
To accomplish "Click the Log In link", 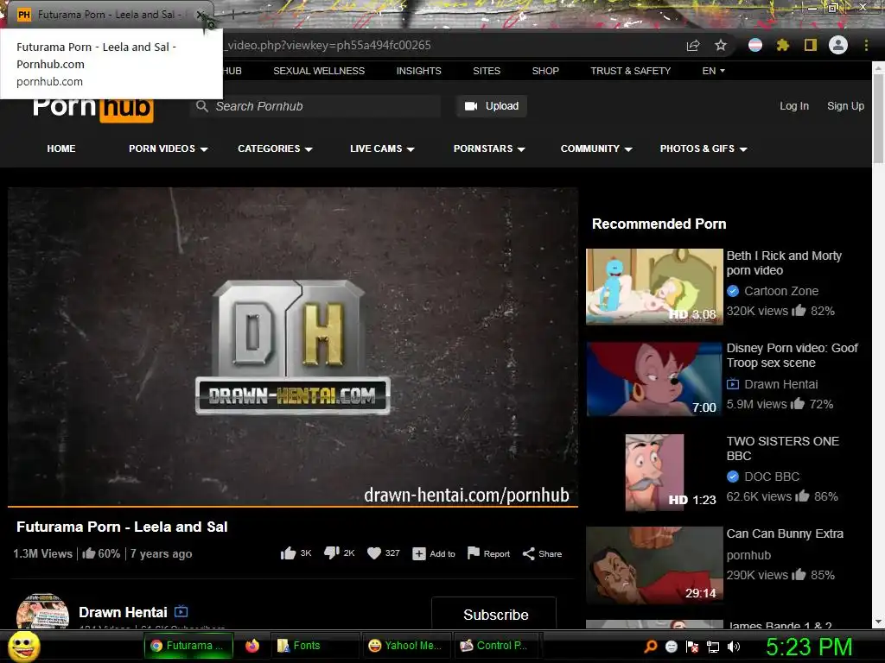I will tap(794, 106).
